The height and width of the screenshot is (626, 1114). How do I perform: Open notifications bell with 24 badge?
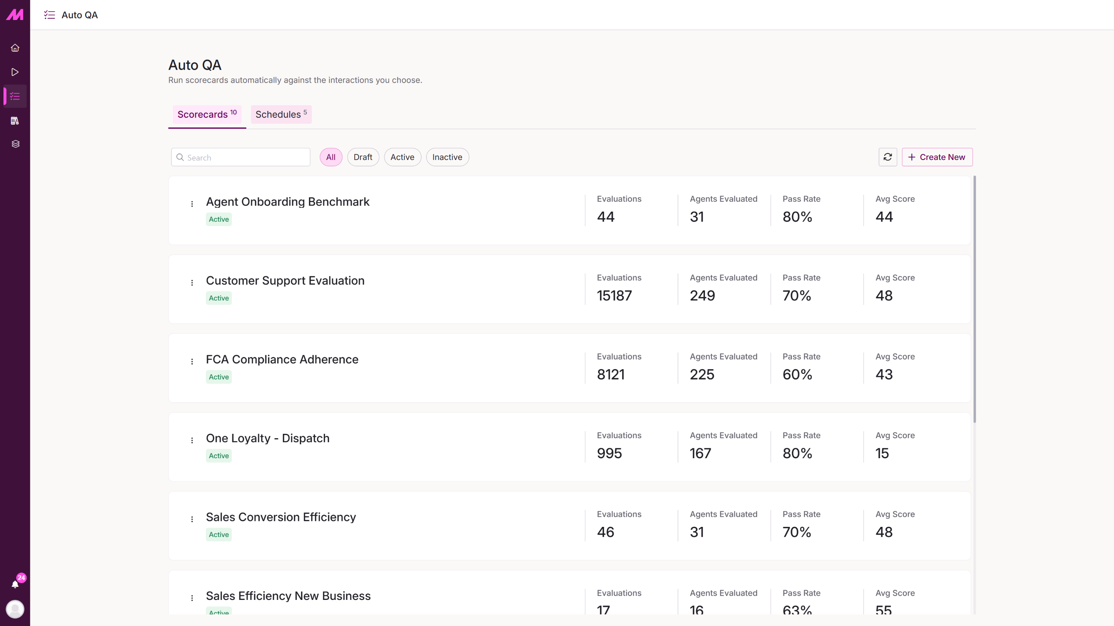click(x=16, y=583)
